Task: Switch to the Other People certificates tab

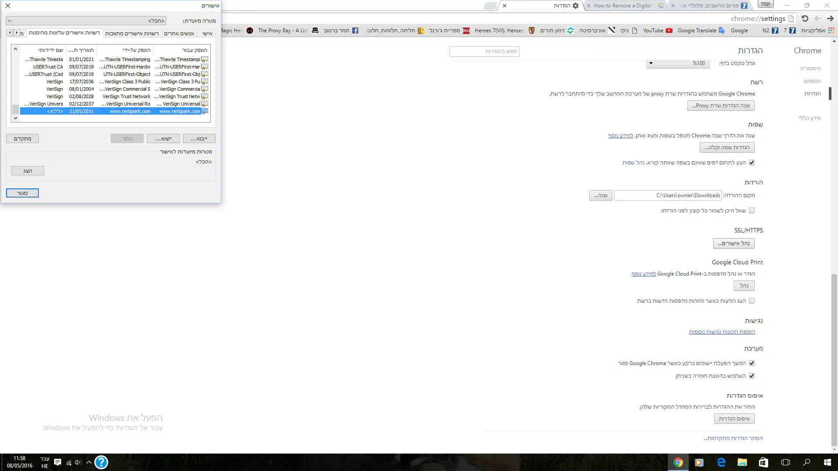Action: point(179,34)
